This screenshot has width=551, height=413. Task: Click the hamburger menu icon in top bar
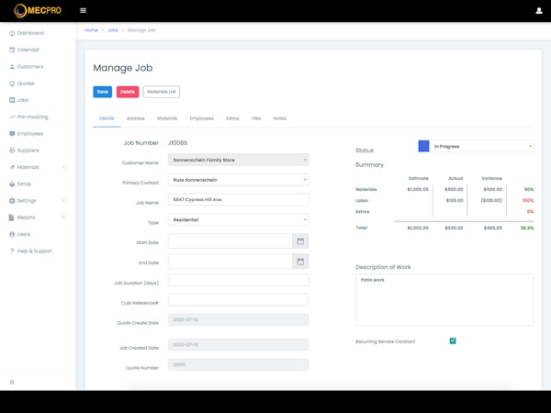pos(84,11)
